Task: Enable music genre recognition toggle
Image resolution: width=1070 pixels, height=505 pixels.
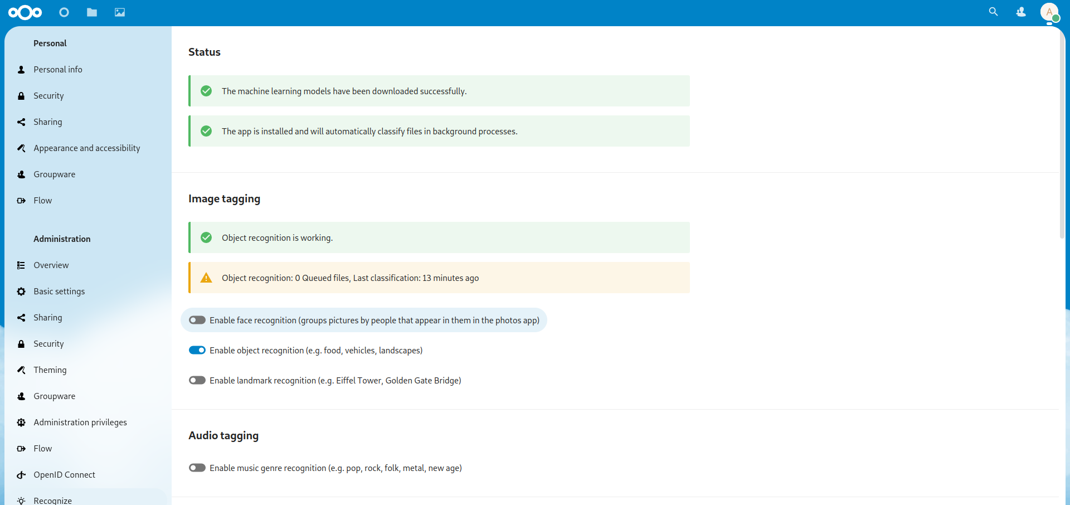Action: 197,468
